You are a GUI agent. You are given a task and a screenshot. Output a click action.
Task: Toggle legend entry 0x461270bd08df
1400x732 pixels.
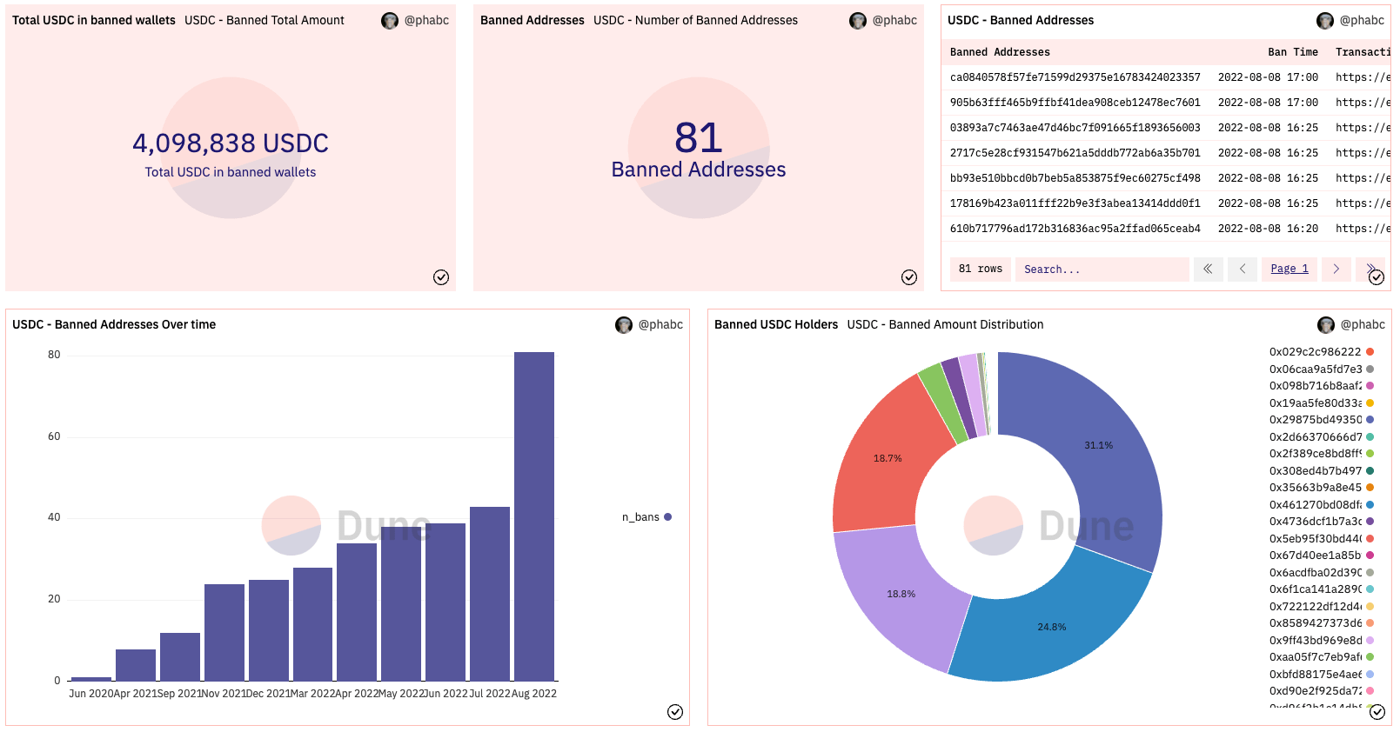1321,505
